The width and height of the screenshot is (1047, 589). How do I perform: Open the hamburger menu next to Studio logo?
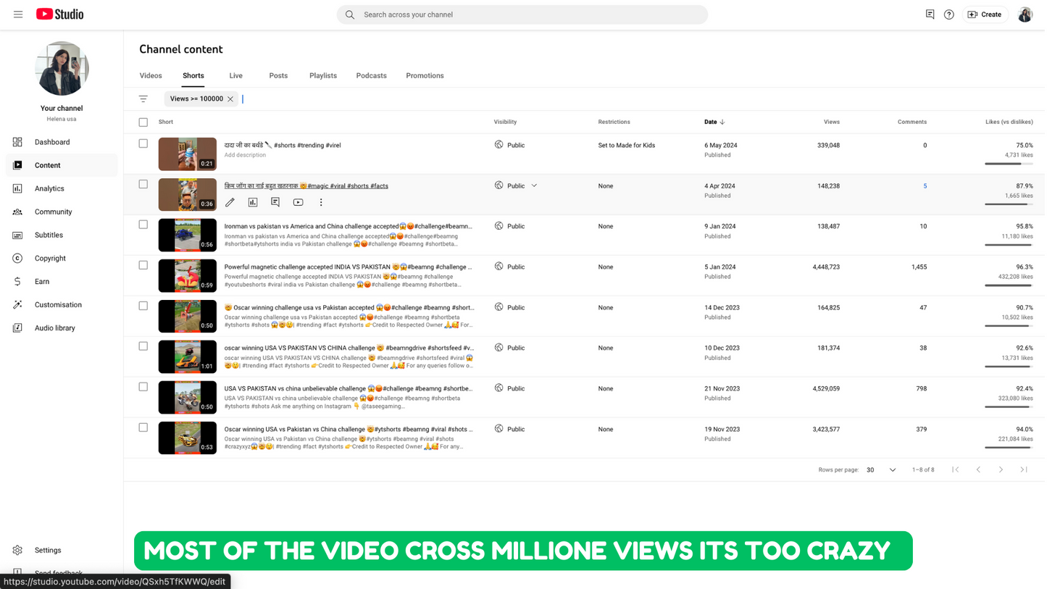[x=18, y=14]
